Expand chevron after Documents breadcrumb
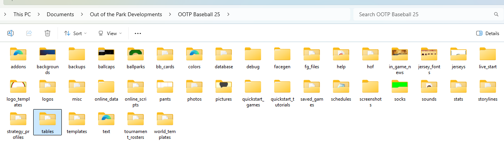The width and height of the screenshot is (504, 155). (82, 14)
